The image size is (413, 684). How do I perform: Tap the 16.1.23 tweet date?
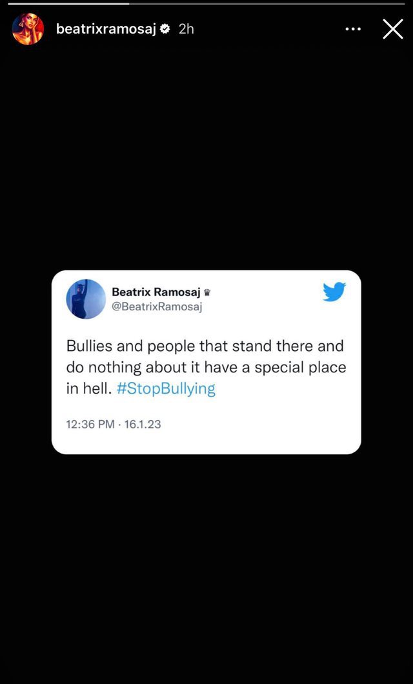pyautogui.click(x=143, y=423)
